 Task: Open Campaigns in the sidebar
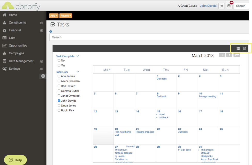click(x=16, y=53)
